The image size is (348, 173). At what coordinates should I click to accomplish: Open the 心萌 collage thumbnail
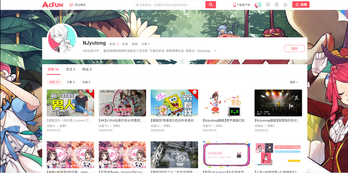point(278,155)
